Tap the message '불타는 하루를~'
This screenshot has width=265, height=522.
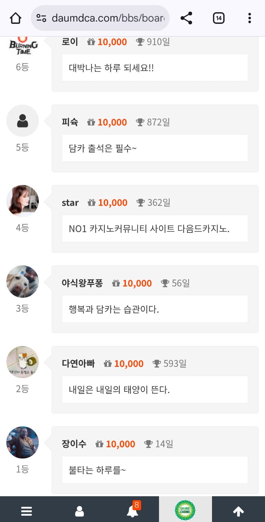click(x=97, y=470)
